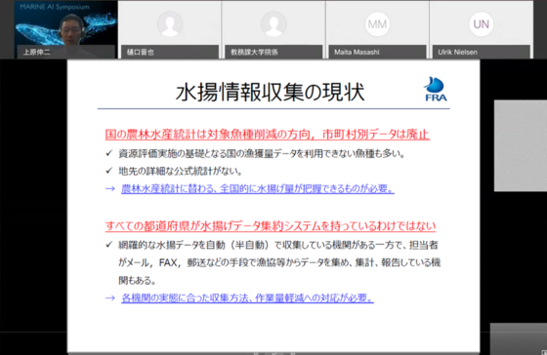This screenshot has width=547, height=355.
Task: Click the name label Ulrik Nielsen
Action: point(457,53)
